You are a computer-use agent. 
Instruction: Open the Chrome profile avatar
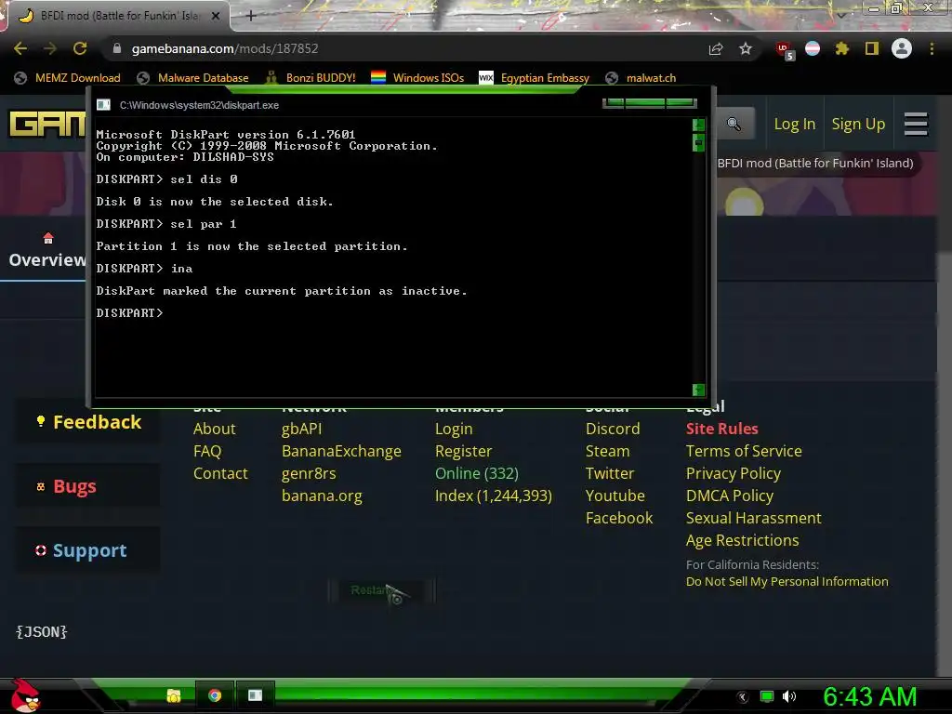pos(902,48)
